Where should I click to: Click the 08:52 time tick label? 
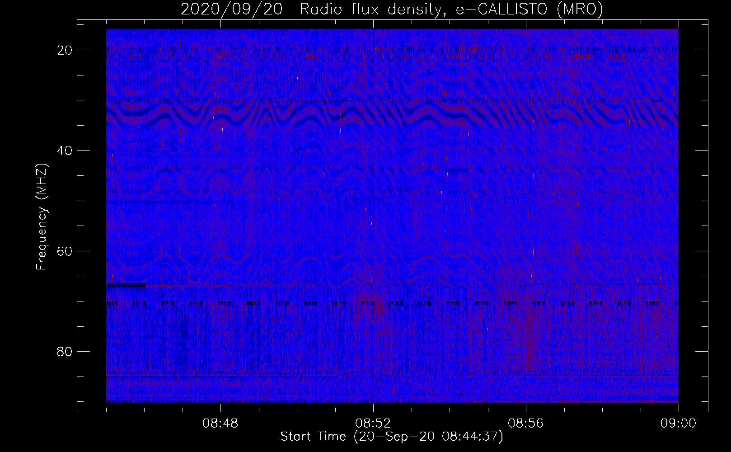(x=373, y=424)
